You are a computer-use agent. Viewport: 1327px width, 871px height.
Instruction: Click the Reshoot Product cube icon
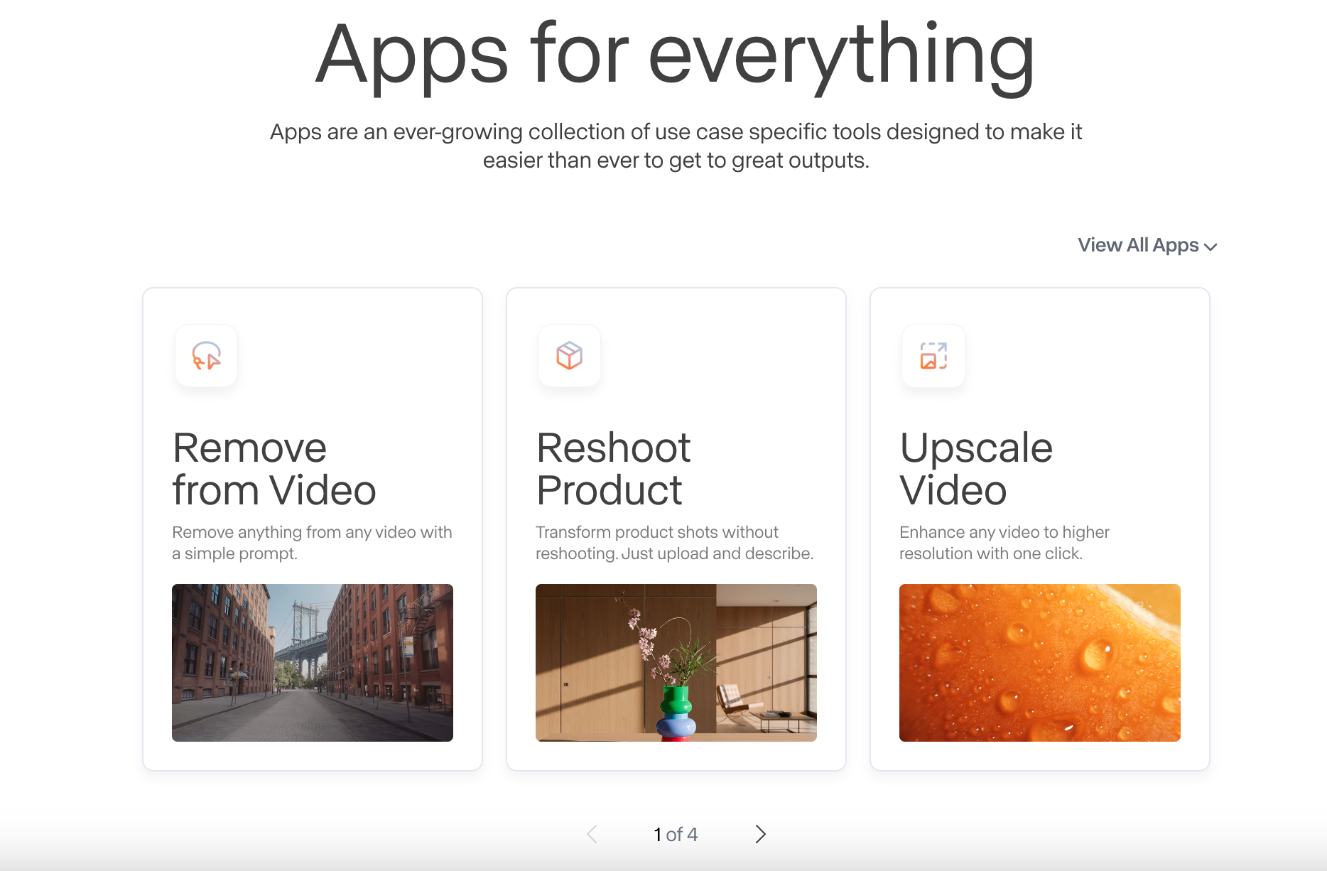click(570, 355)
